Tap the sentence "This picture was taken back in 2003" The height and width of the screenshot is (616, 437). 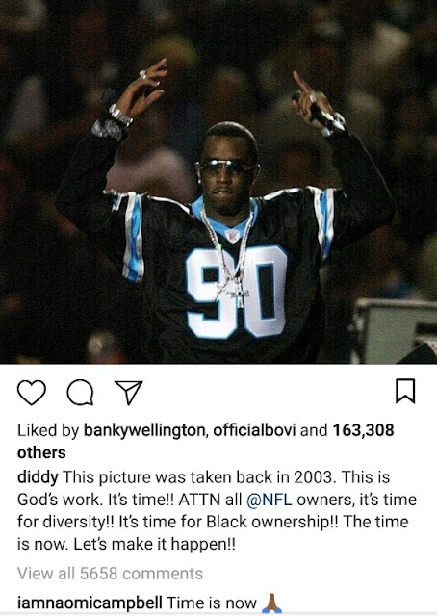pyautogui.click(x=200, y=477)
